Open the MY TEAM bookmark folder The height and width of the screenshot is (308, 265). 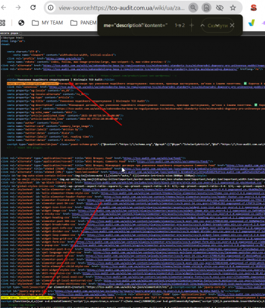[x=47, y=23]
